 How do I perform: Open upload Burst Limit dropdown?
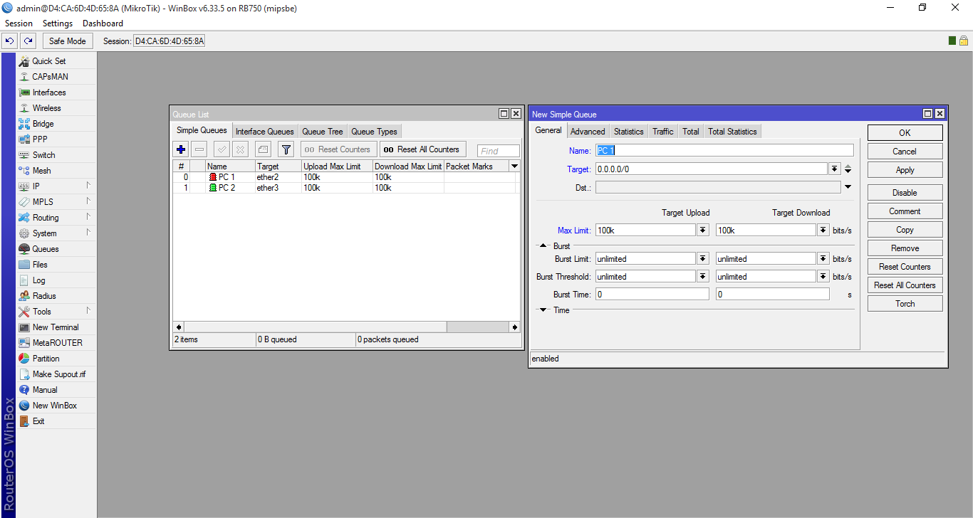pyautogui.click(x=702, y=259)
